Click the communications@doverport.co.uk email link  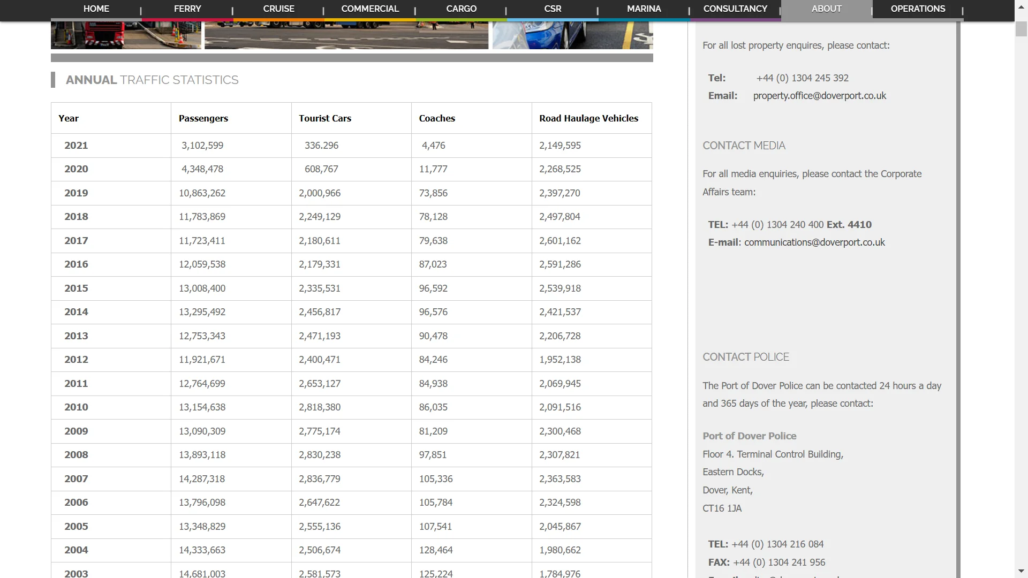(x=814, y=242)
